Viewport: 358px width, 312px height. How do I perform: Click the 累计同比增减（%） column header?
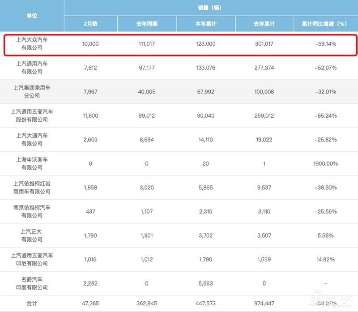[323, 22]
